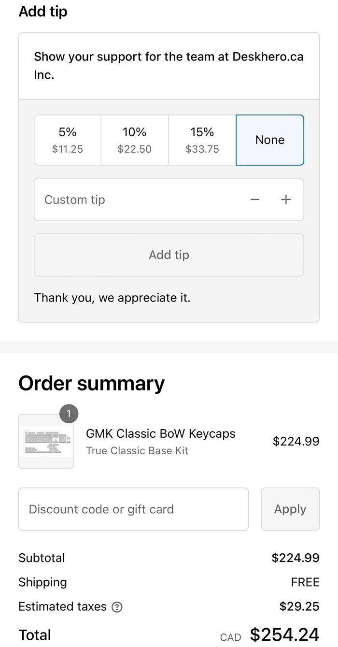Select the 15% tip option
338x647 pixels.
[x=202, y=140]
